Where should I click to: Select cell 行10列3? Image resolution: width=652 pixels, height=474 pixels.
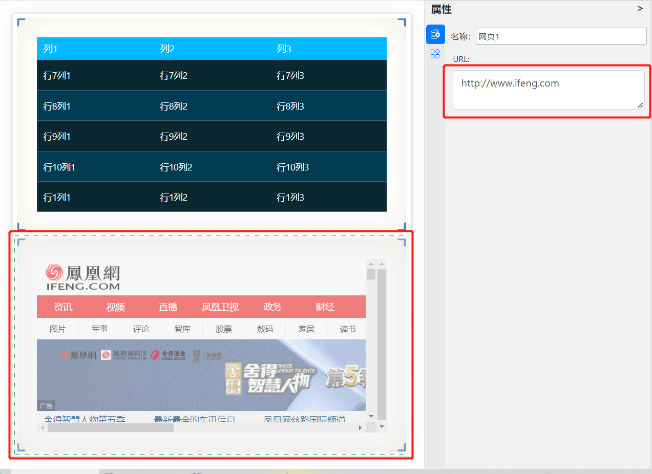293,167
